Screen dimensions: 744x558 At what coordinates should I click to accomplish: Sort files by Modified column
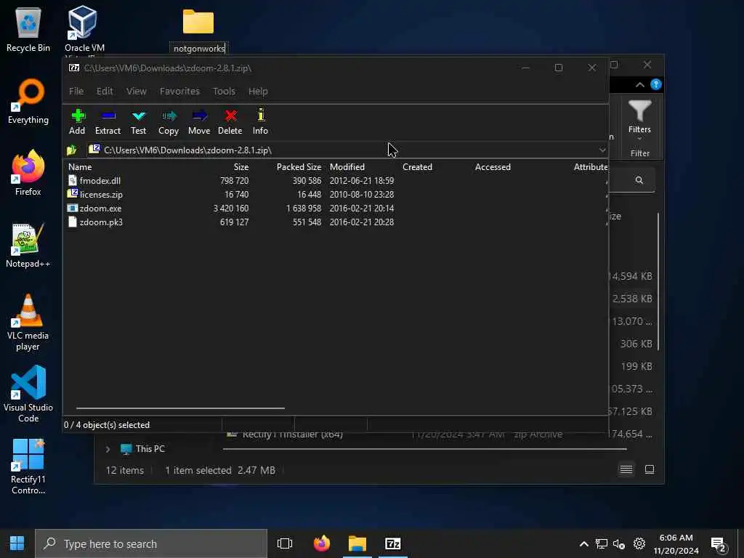347,167
